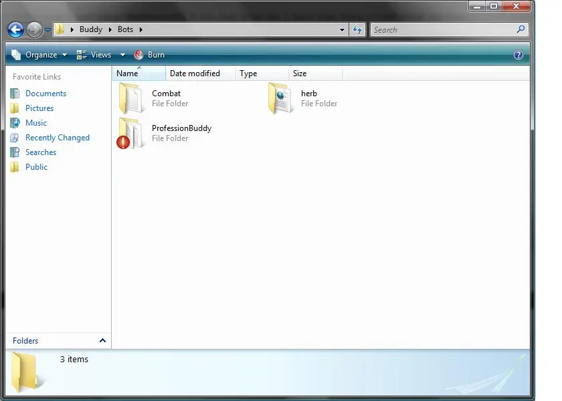The height and width of the screenshot is (401, 562).
Task: Click the Searches icon in Favorite Links
Action: click(15, 152)
